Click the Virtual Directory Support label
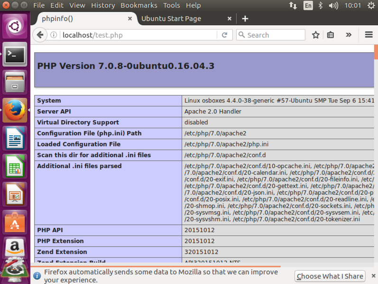Viewport: 378px width, 284px height. (78, 123)
